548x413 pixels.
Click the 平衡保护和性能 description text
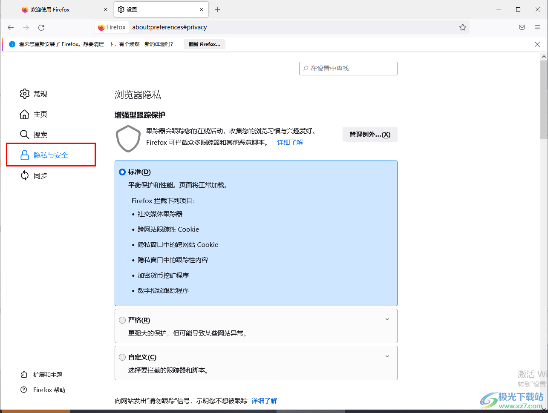tap(178, 185)
